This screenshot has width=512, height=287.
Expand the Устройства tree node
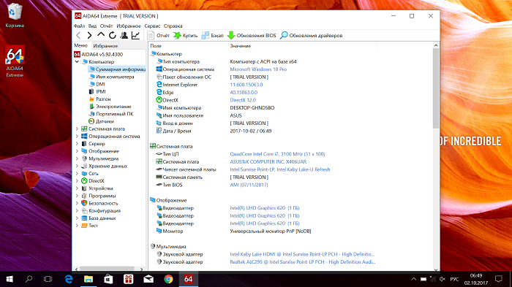click(x=77, y=188)
